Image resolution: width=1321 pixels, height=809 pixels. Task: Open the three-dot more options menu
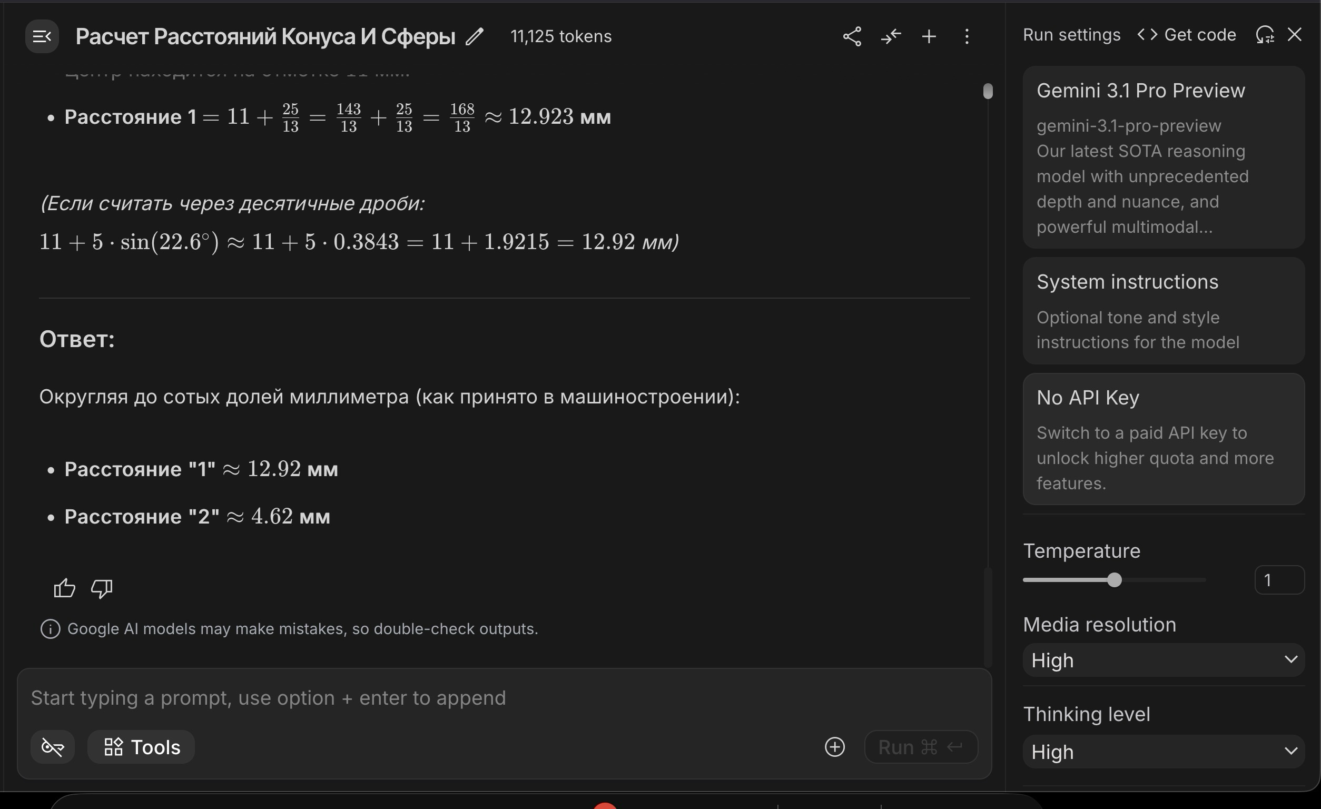click(967, 36)
